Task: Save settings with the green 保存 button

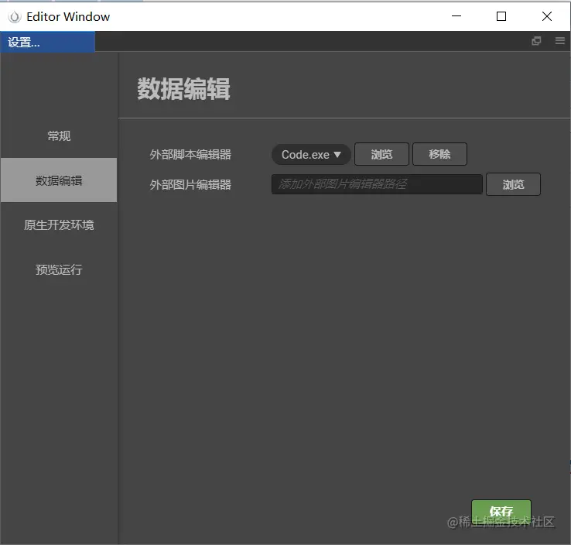Action: [501, 511]
